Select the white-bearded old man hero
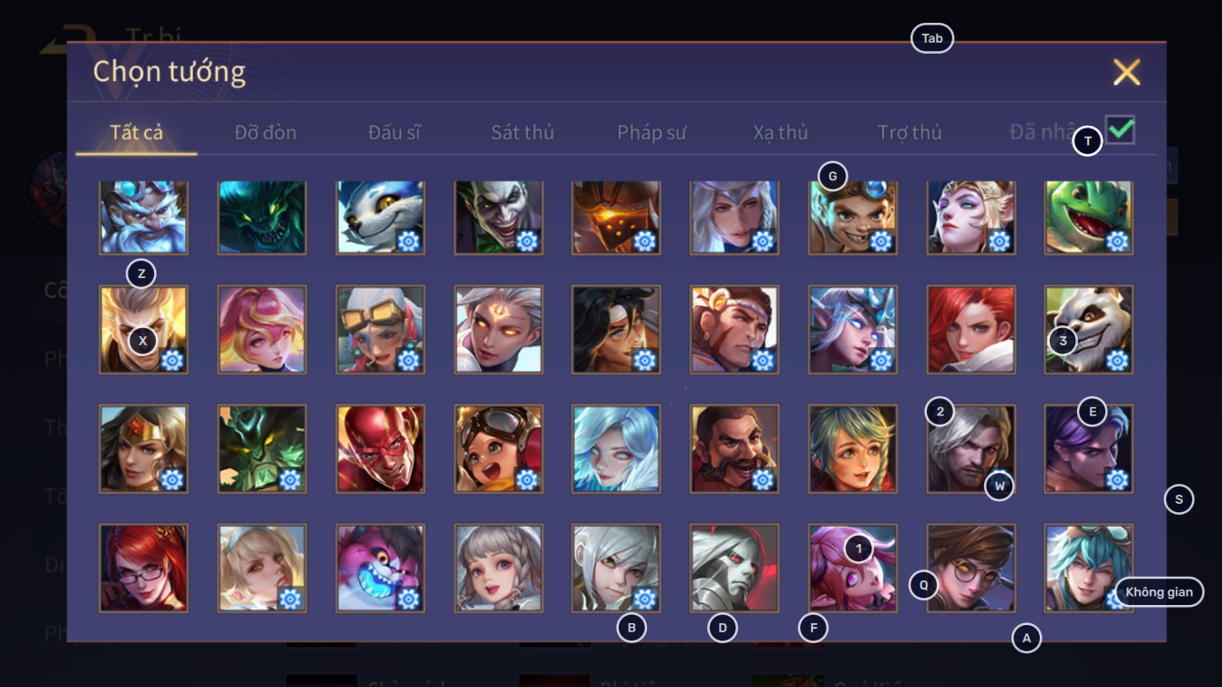This screenshot has width=1222, height=687. (x=143, y=215)
